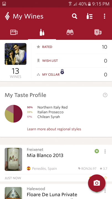
Task: Expand options for Mia Blanco 2013
Action: 105,151
